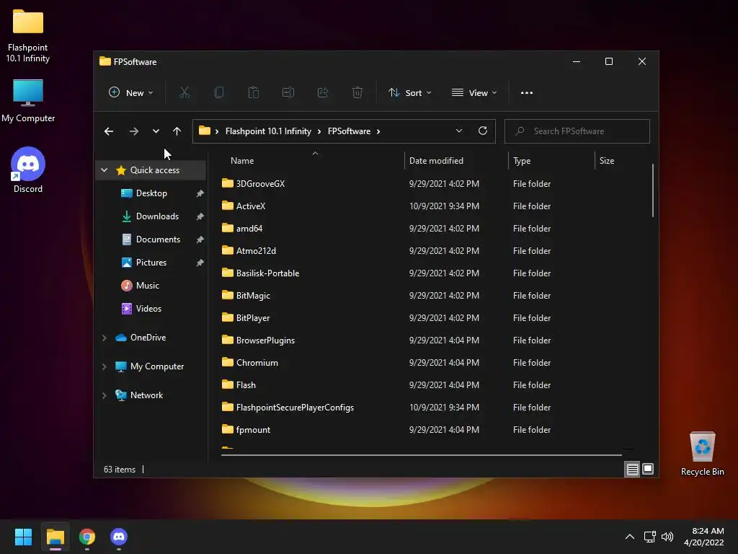This screenshot has height=554, width=738.
Task: Open the Flashpoint 10.1 Infinity desktop folder
Action: coord(28,36)
